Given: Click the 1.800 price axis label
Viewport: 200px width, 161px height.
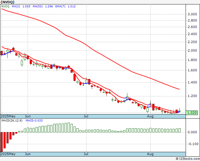Looking at the screenshot, I should [192, 60].
